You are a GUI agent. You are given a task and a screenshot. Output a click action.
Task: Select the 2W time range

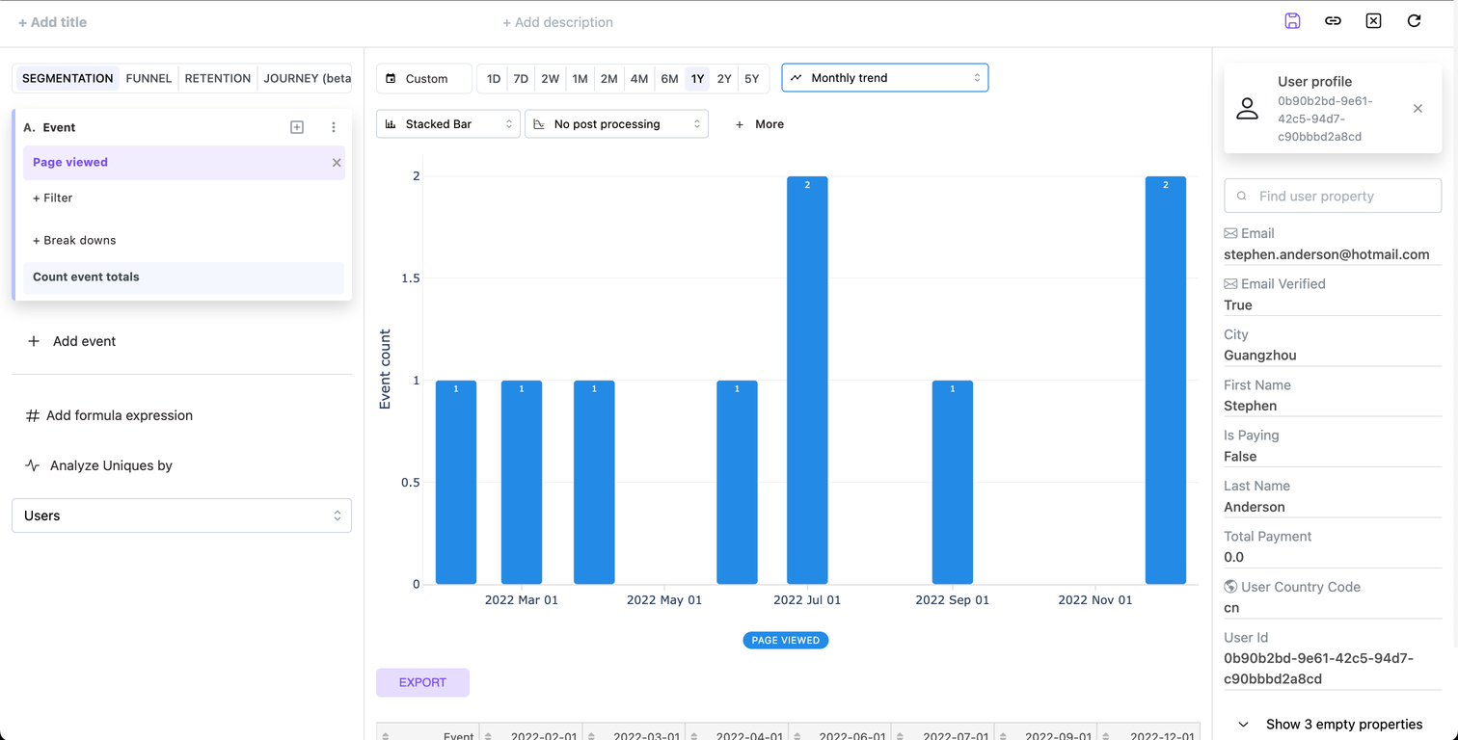click(x=550, y=79)
